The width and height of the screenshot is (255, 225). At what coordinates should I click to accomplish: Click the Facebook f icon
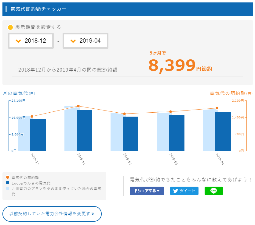click(135, 191)
